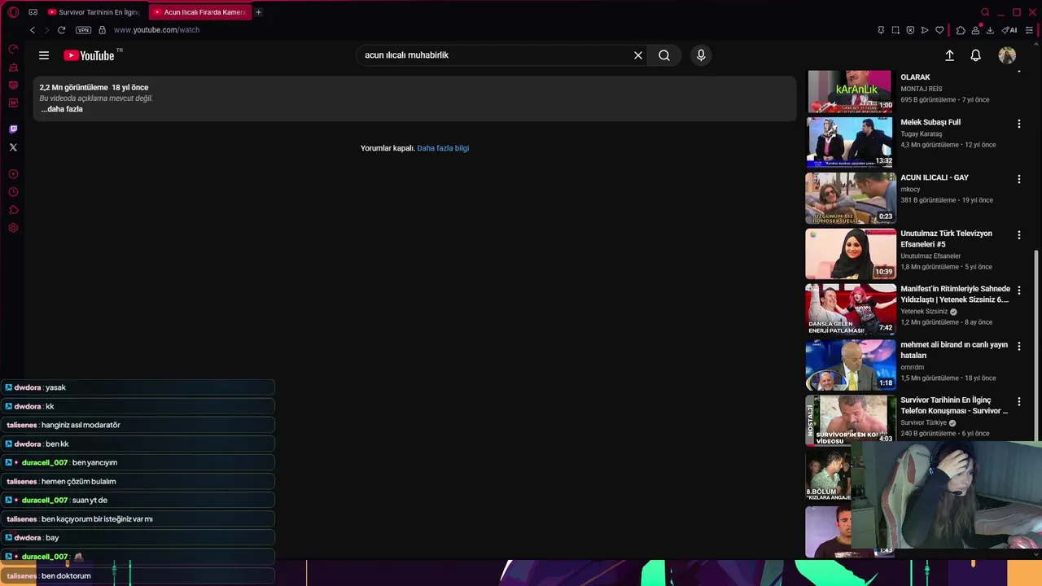The width and height of the screenshot is (1042, 586).
Task: Open the browser profile icon
Action: coord(975,30)
